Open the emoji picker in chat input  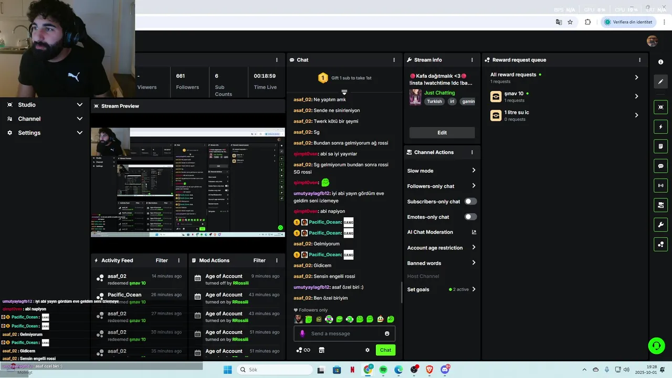387,333
